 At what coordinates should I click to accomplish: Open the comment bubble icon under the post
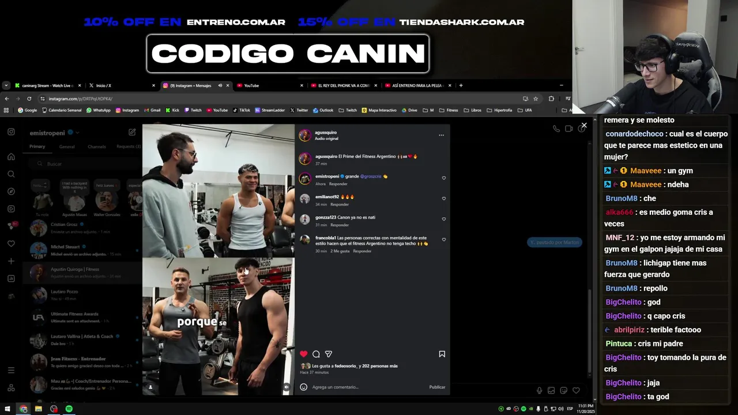[316, 354]
